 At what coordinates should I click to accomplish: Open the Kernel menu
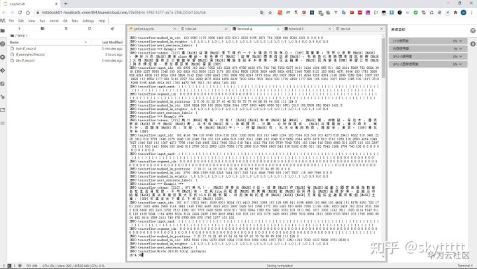click(54, 21)
